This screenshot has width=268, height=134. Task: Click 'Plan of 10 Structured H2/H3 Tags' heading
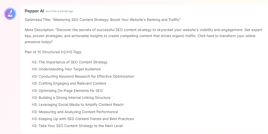(x=53, y=52)
